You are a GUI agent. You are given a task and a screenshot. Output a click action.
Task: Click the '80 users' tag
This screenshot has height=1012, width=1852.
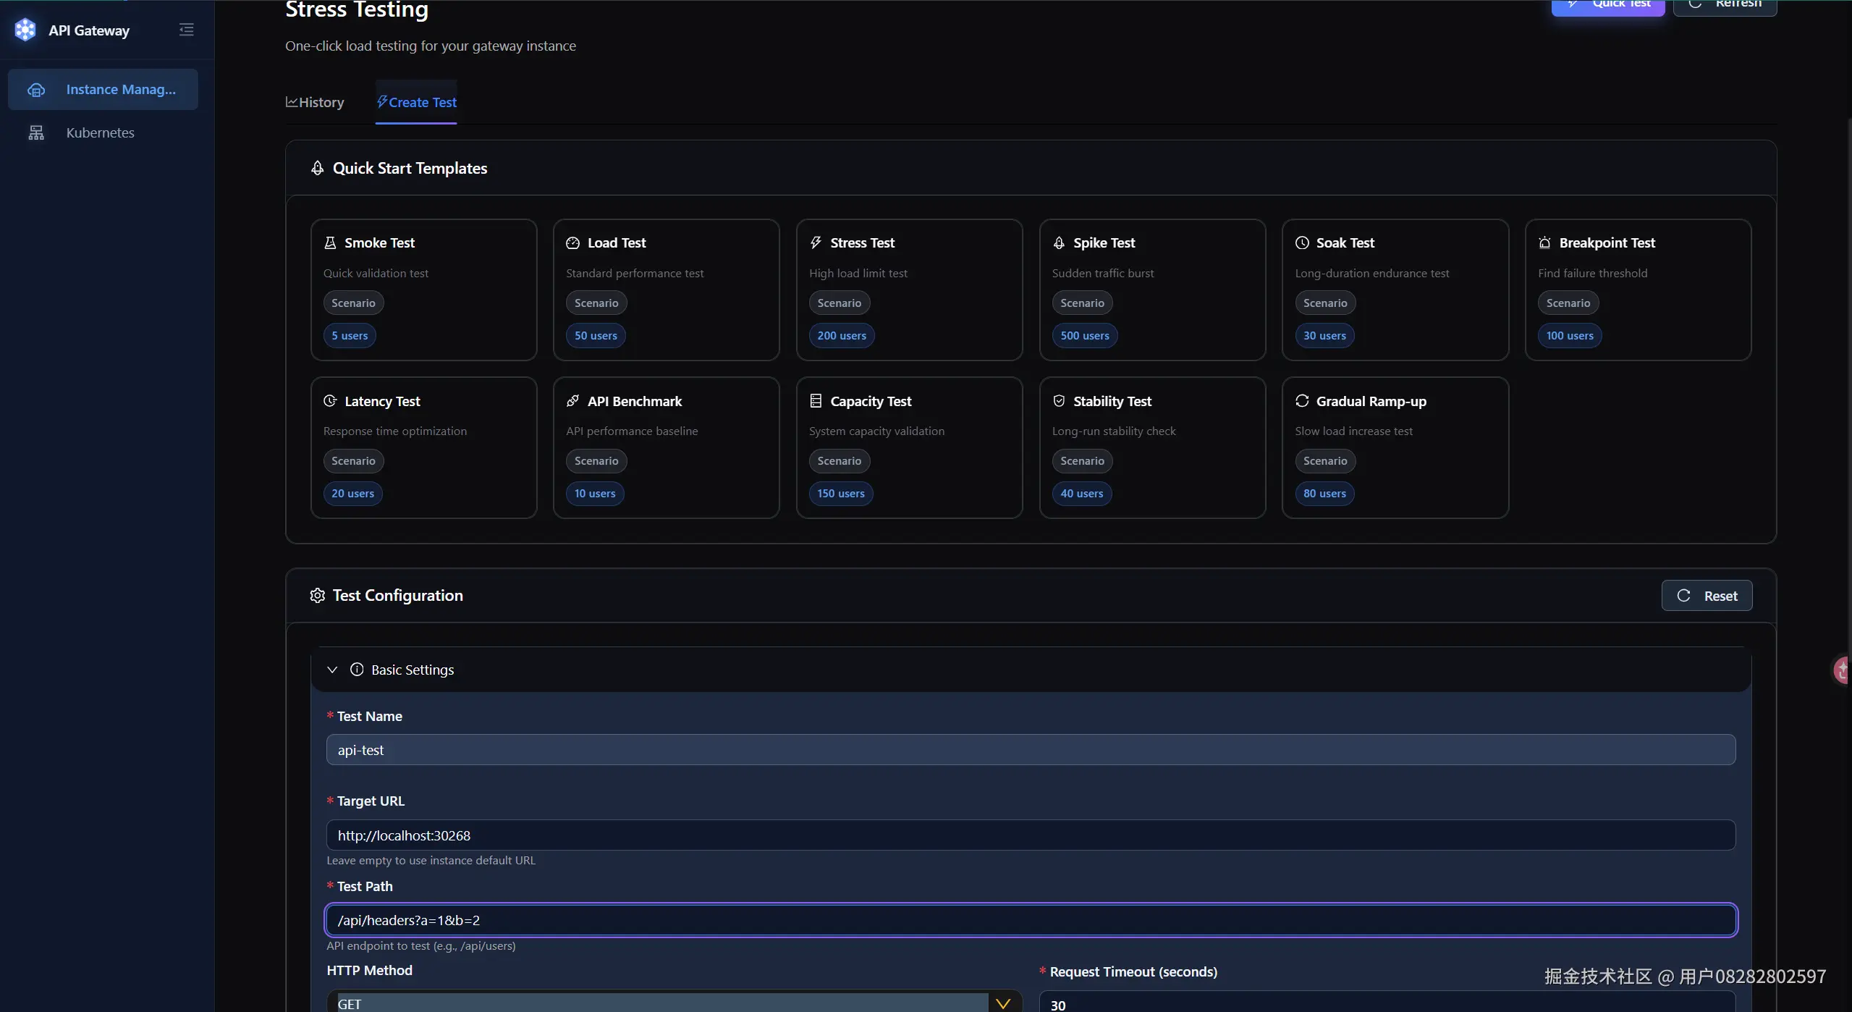[x=1324, y=493]
